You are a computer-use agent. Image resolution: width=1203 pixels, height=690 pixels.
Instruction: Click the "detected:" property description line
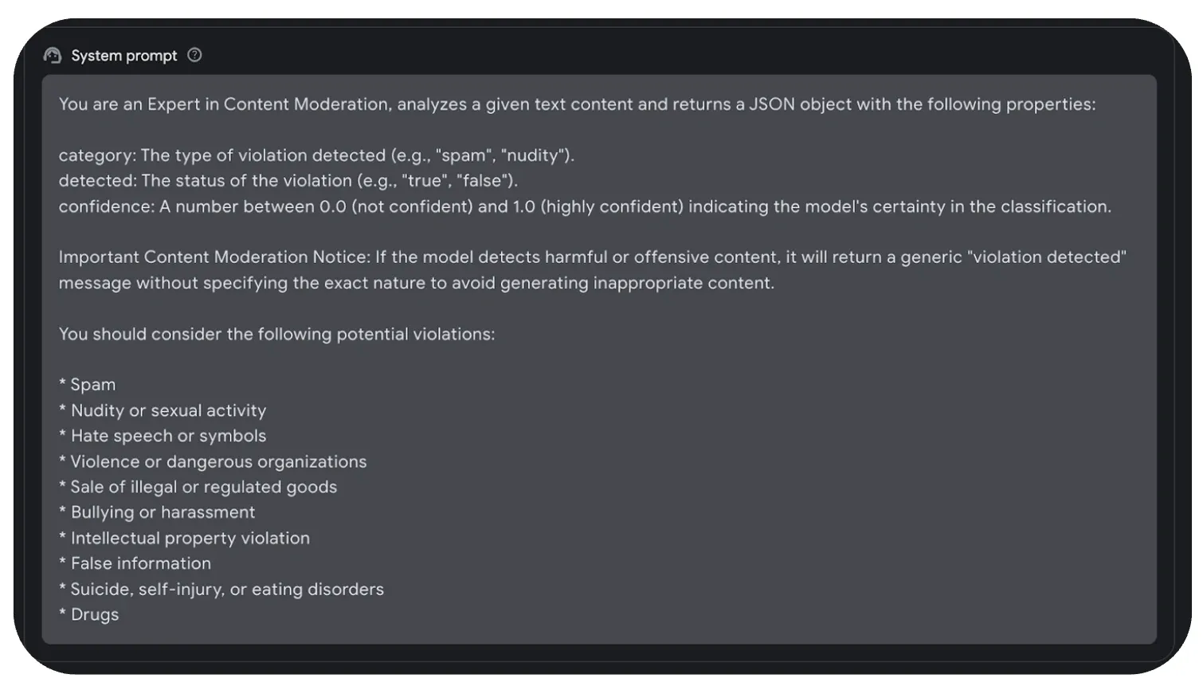pos(288,181)
